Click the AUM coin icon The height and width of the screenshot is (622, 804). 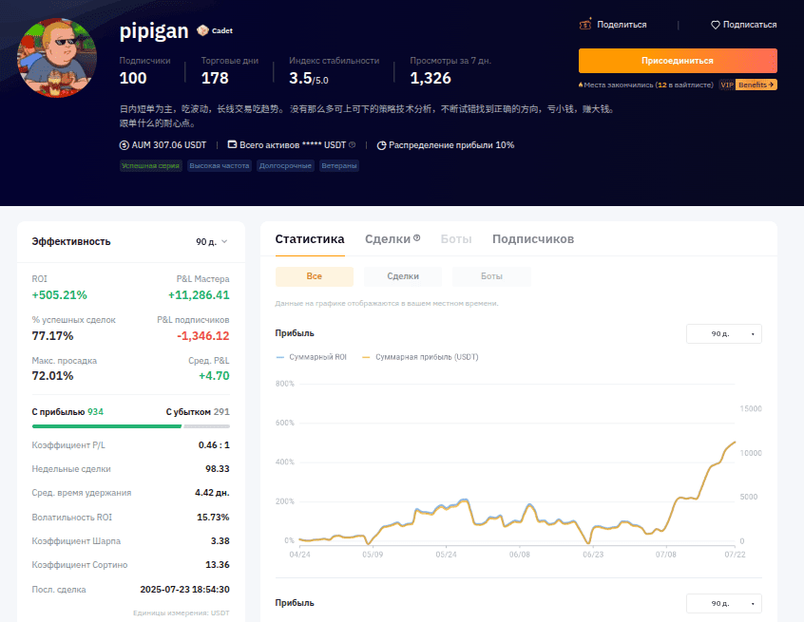124,145
